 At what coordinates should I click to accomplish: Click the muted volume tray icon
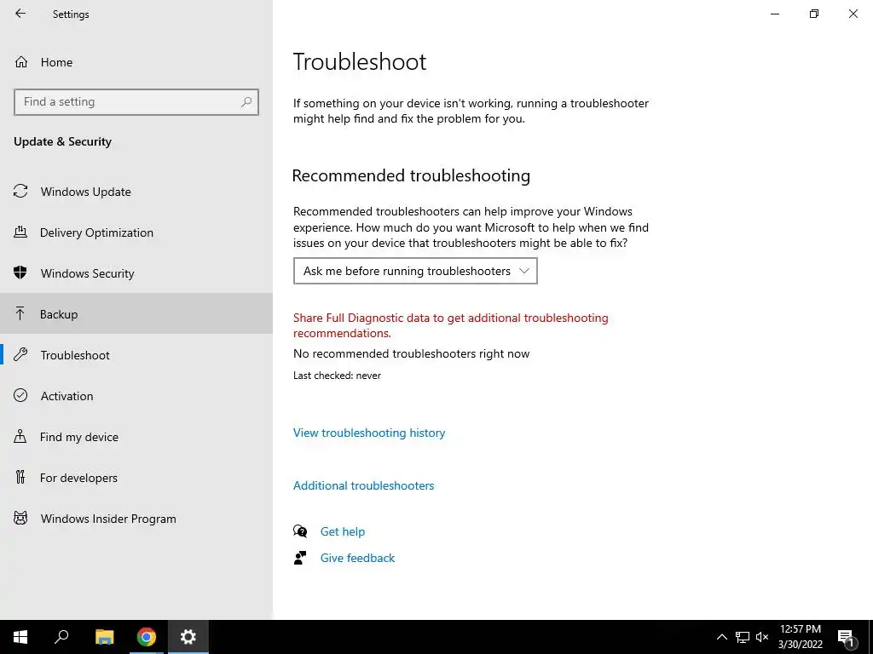(762, 637)
